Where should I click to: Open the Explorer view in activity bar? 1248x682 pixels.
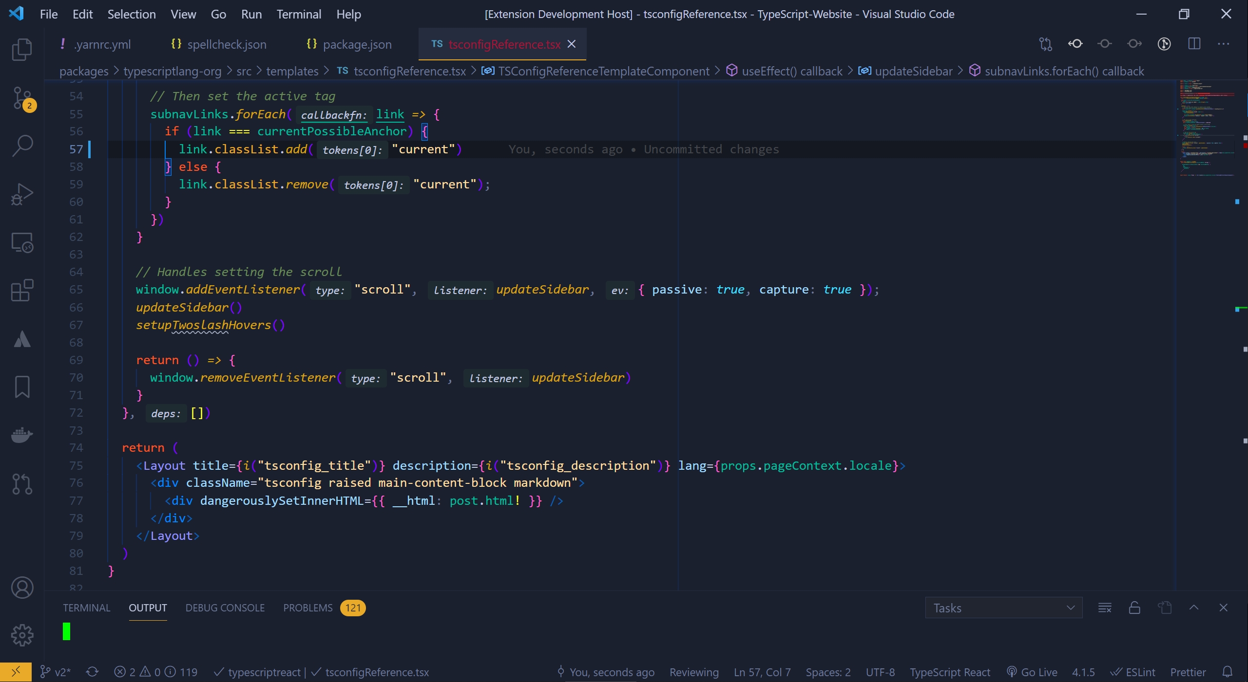(22, 49)
